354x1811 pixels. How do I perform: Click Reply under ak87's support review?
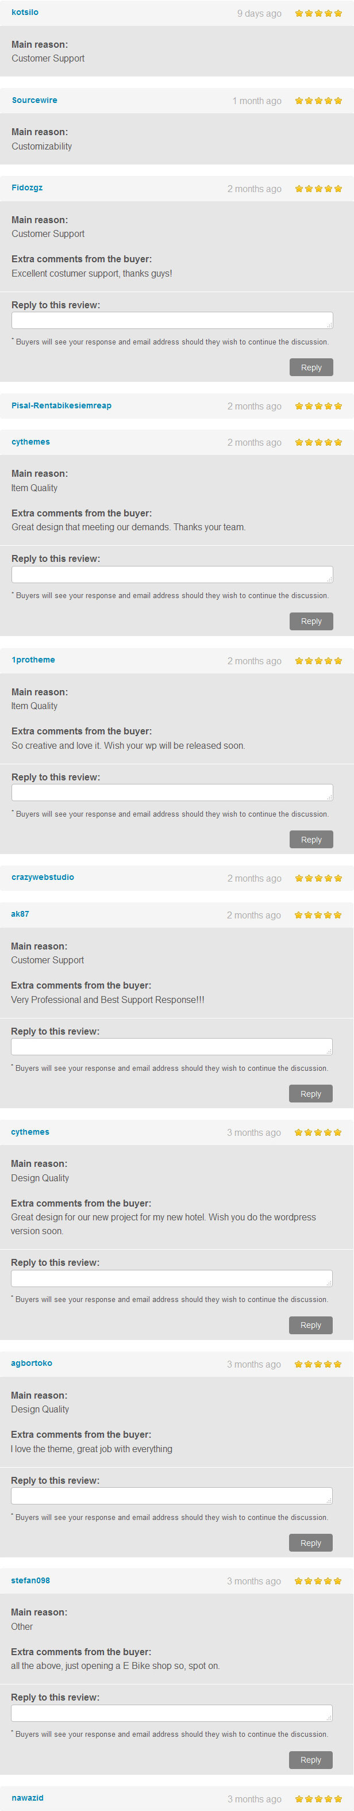click(310, 1094)
